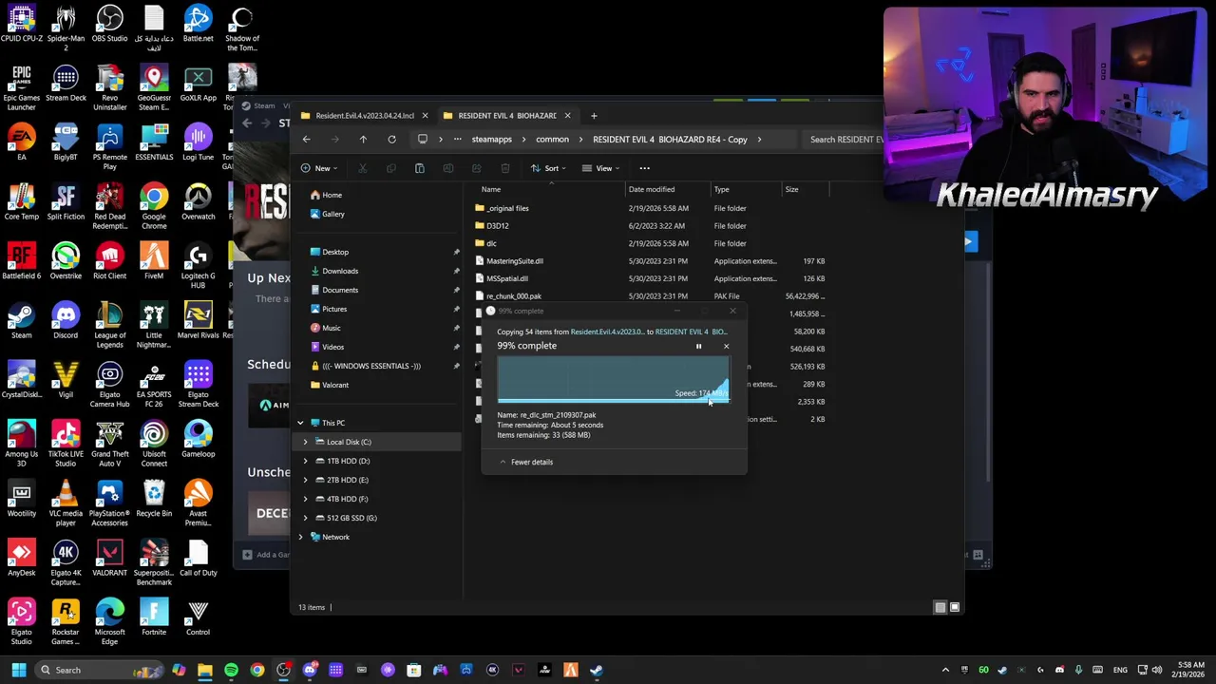The height and width of the screenshot is (684, 1216).
Task: Open the Sort dropdown
Action: [547, 168]
